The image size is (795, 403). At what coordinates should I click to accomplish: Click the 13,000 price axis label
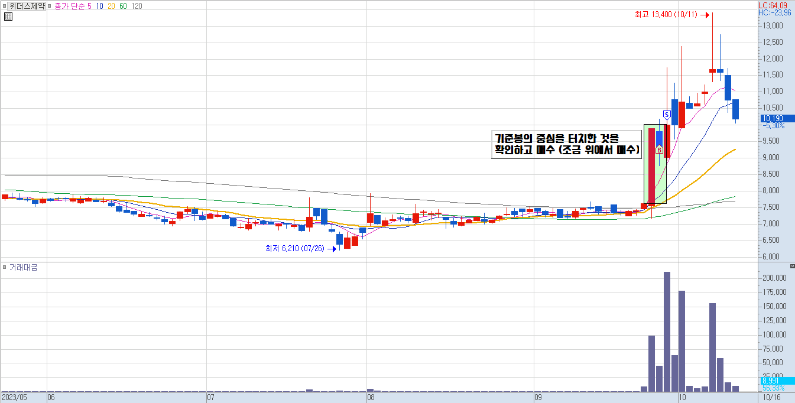(774, 26)
